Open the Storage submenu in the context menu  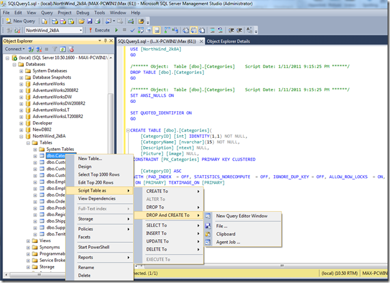pyautogui.click(x=99, y=218)
